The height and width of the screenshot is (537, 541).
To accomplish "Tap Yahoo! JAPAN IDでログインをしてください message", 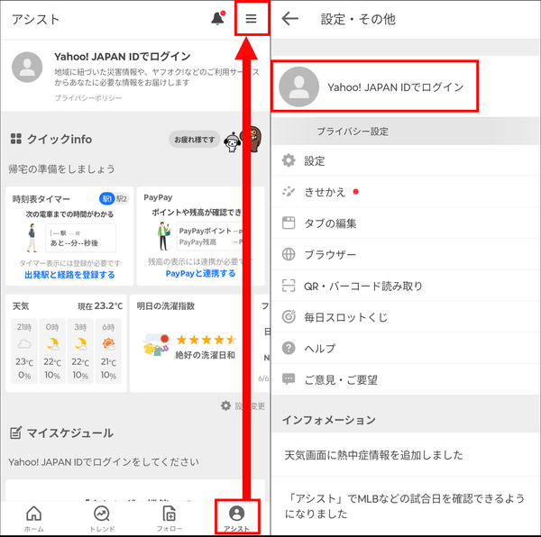I will point(104,462).
